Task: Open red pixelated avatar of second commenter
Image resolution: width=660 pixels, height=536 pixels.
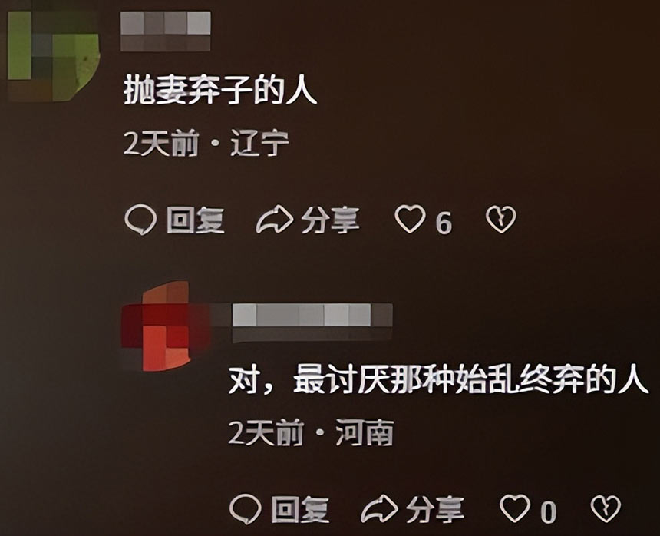Action: 165,326
